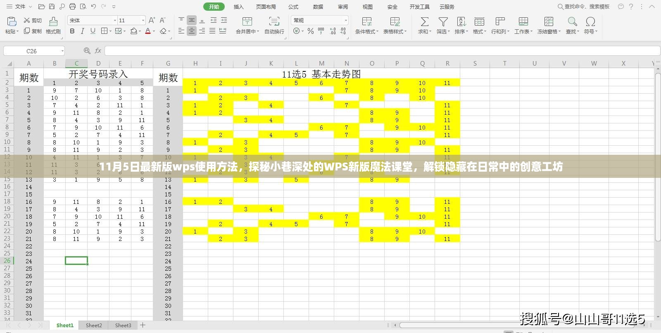Click the 格式 (Format) button
Viewport: 661px width, 333px height.
tap(479, 26)
